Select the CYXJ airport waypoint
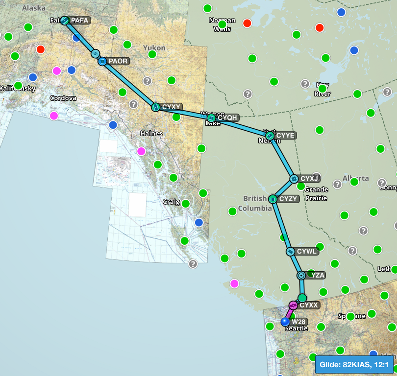397x376 pixels. click(x=294, y=179)
